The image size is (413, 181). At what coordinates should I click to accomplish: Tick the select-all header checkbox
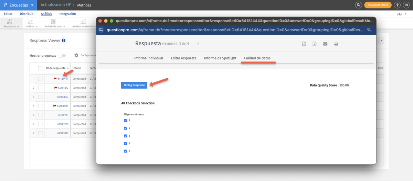(x=40, y=68)
